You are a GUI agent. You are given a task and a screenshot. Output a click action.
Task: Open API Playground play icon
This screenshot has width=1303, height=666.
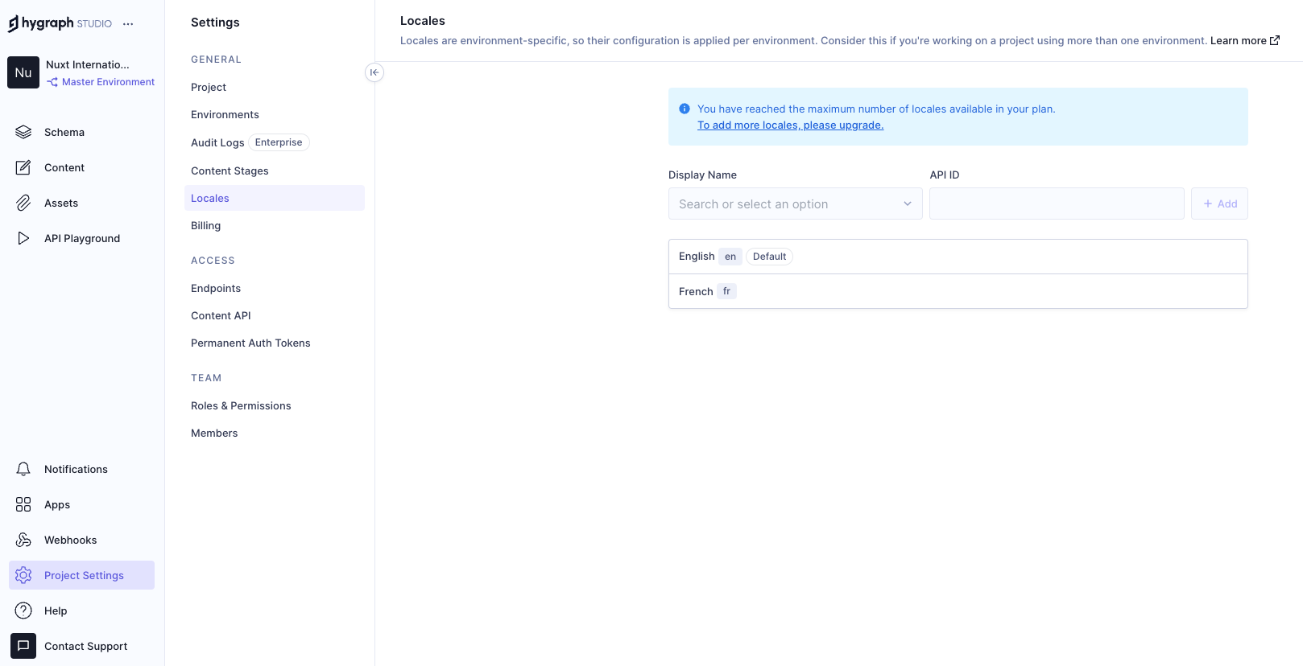coord(23,238)
